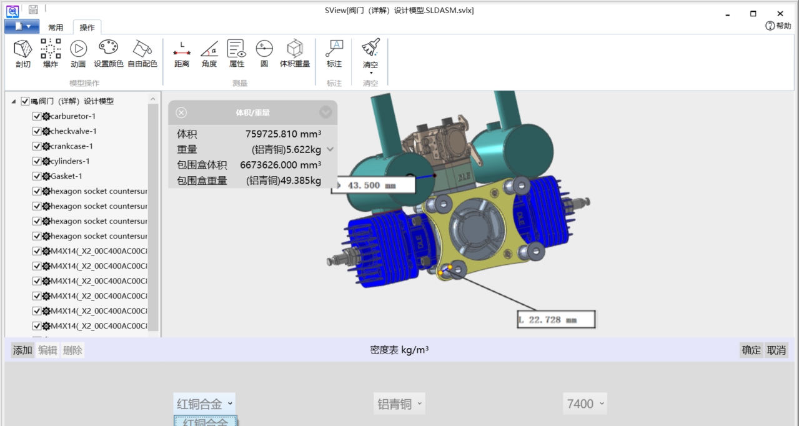Collapse the 体积/重量 panel chevron
This screenshot has width=799, height=426.
click(x=324, y=112)
